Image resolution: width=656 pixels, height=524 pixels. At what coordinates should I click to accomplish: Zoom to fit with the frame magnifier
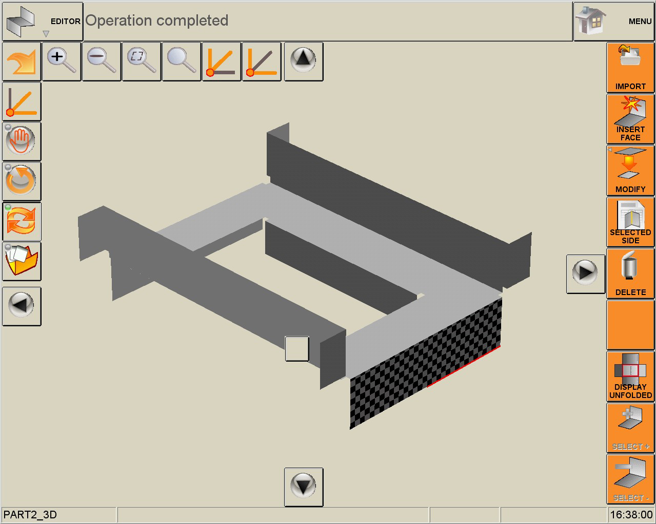click(142, 62)
